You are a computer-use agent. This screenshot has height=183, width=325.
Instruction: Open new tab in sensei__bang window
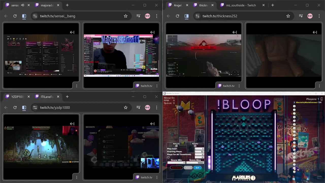(67, 5)
